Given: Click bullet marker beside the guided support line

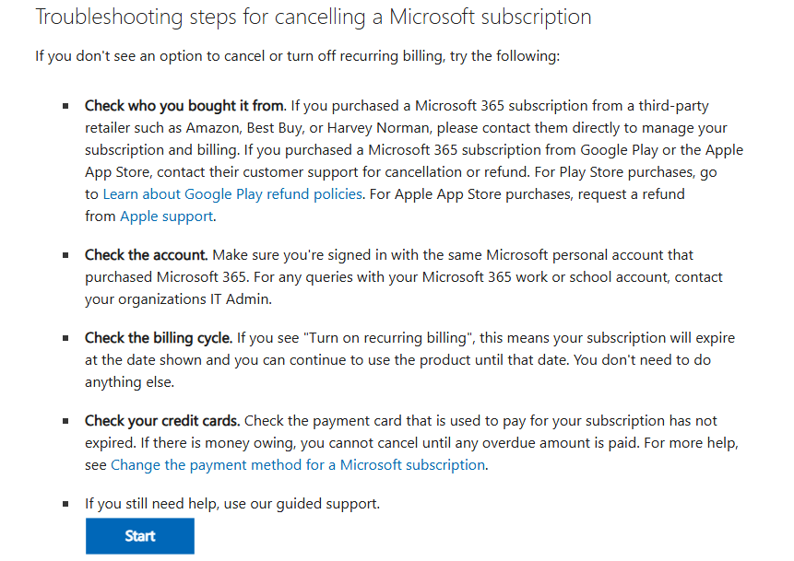Looking at the screenshot, I should click(x=65, y=504).
